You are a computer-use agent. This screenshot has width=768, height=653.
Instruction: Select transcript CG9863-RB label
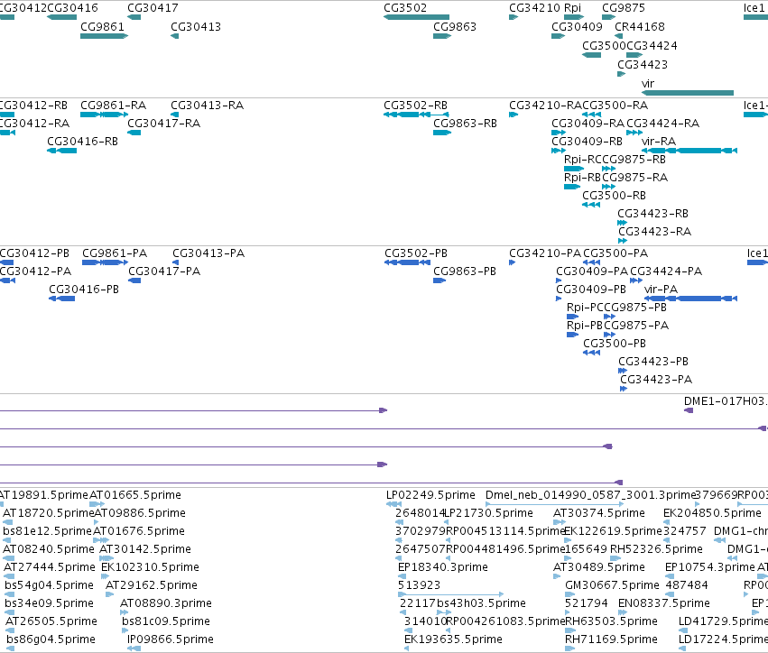tap(465, 123)
